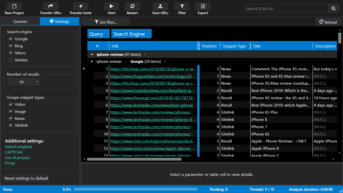Collapse the iphone reviews (47 items) group
This screenshot has width=343, height=193.
92,55
